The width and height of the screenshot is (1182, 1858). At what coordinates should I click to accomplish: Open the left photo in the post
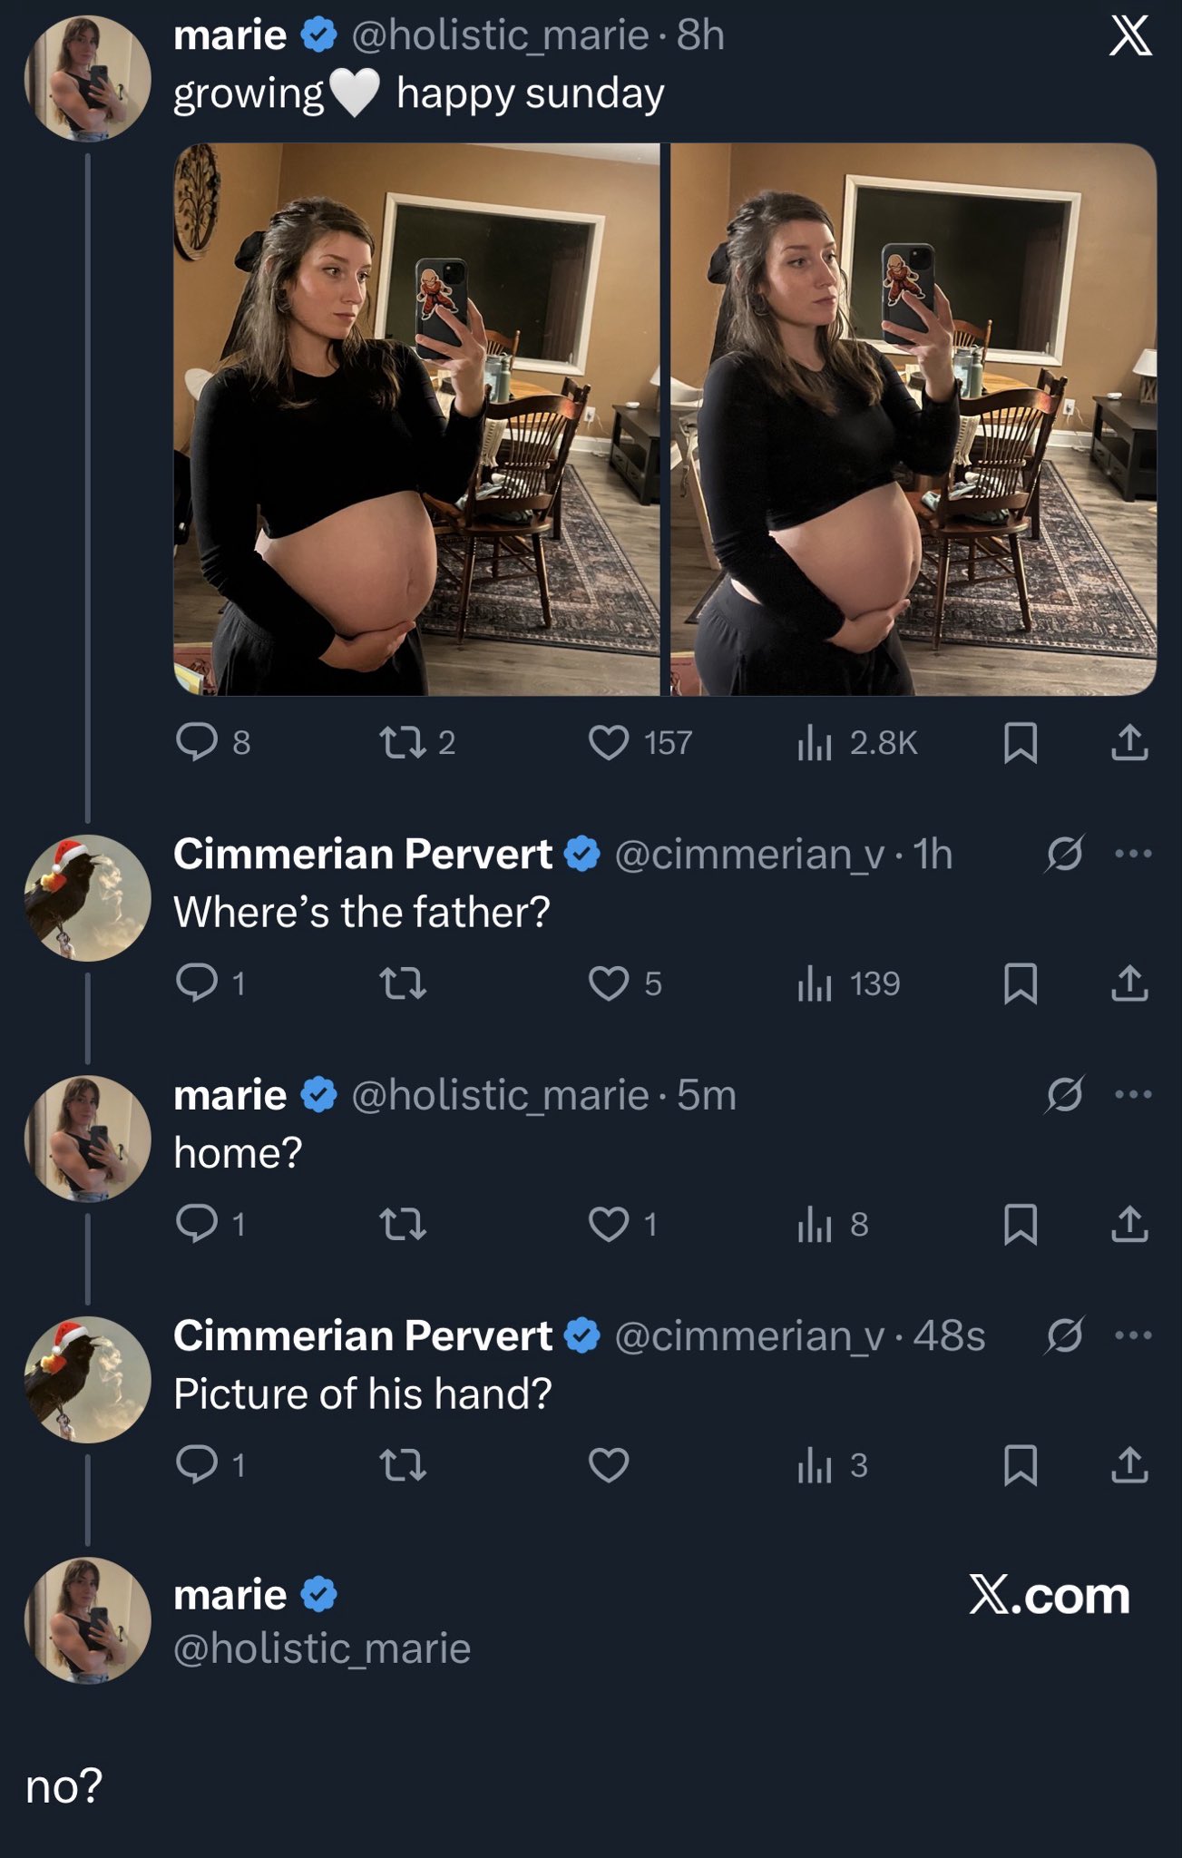[x=416, y=419]
